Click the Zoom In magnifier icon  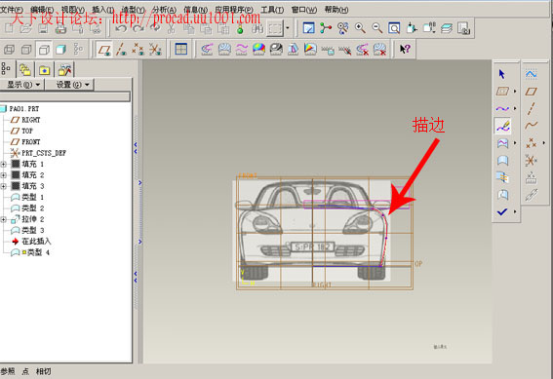point(360,28)
